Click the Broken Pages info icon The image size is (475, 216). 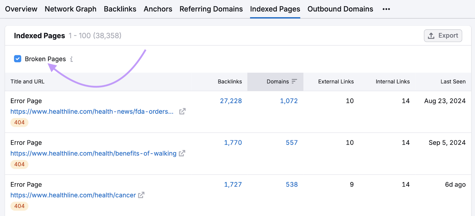coord(72,59)
